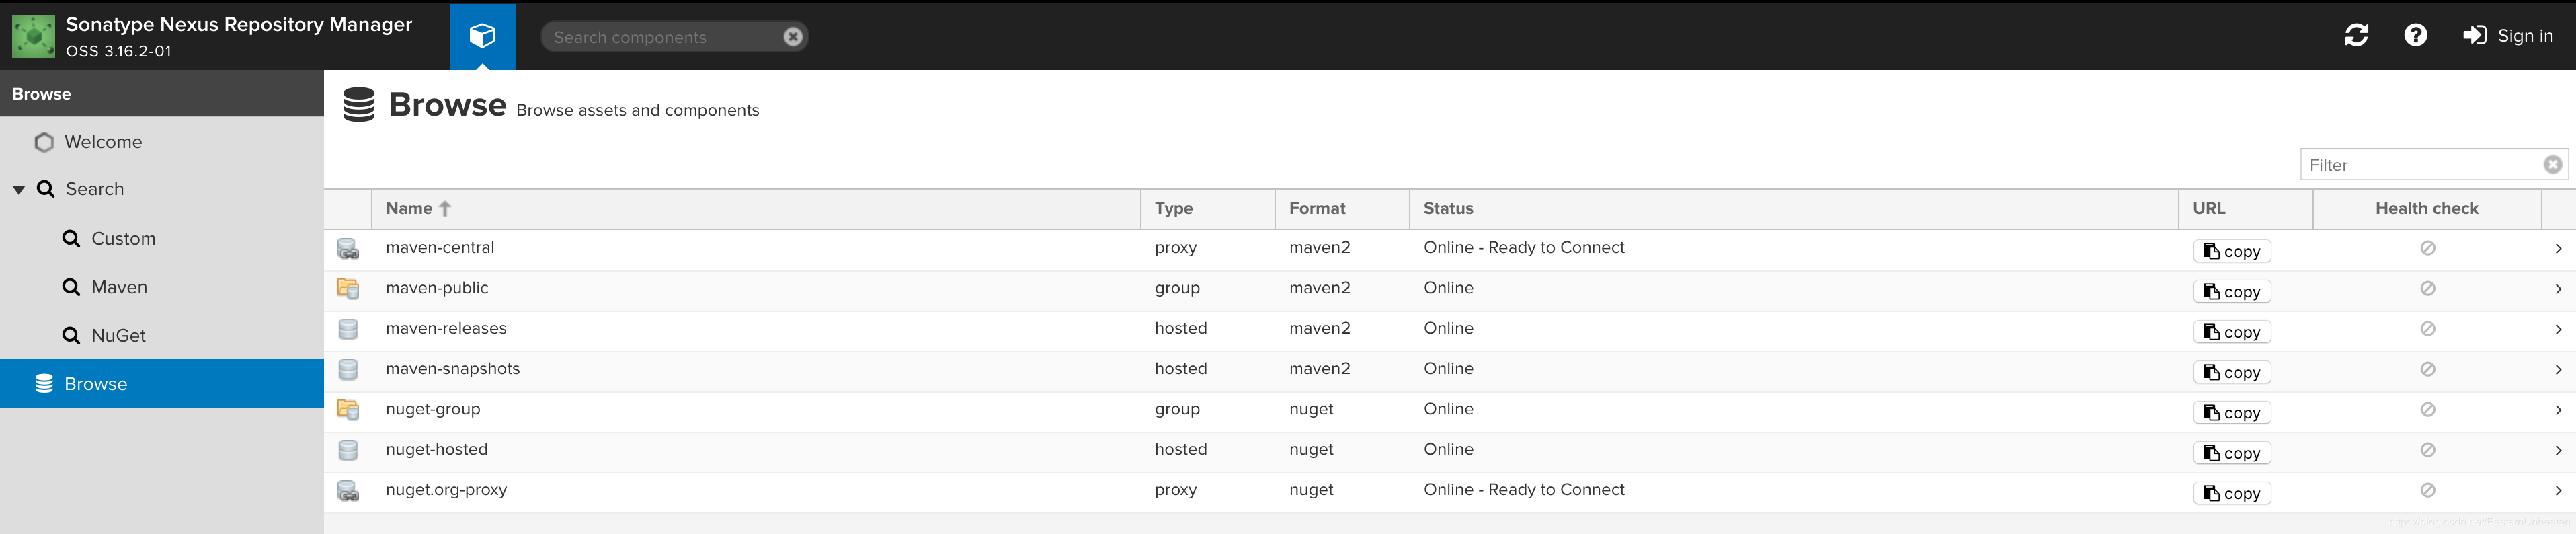
Task: Open the Browse cube icon in header
Action: click(483, 37)
